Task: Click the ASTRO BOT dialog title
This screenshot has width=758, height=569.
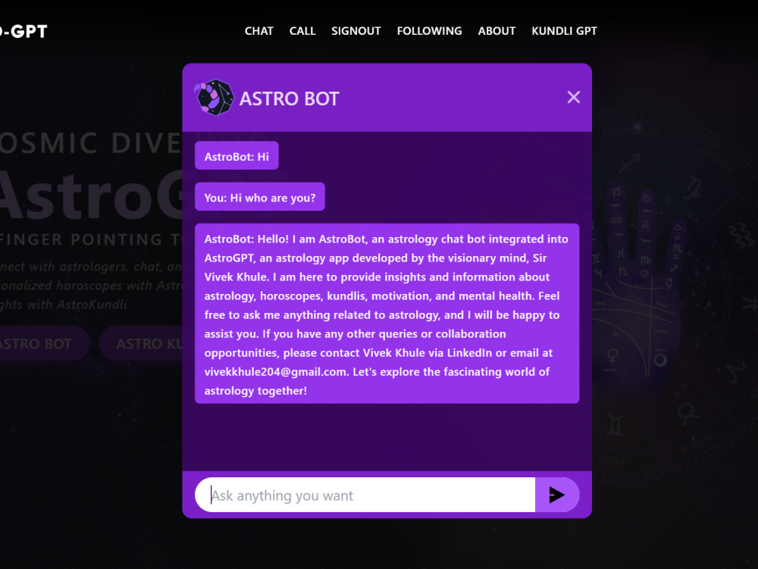Action: click(x=289, y=98)
